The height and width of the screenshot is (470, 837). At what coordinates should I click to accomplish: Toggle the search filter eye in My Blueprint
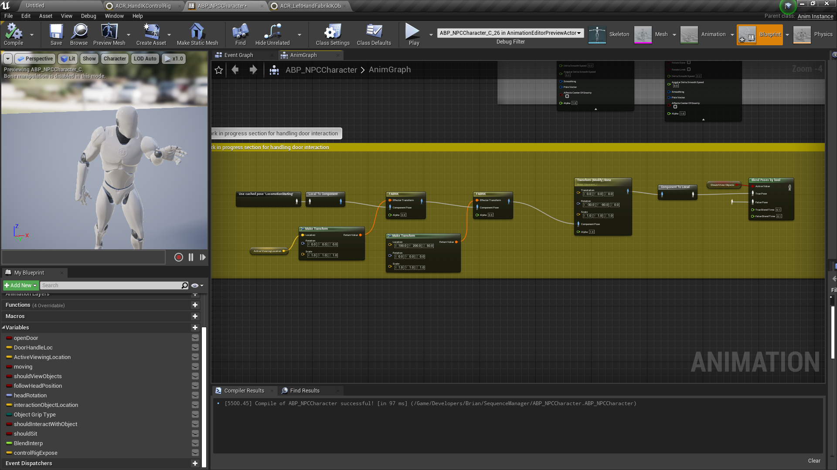194,285
